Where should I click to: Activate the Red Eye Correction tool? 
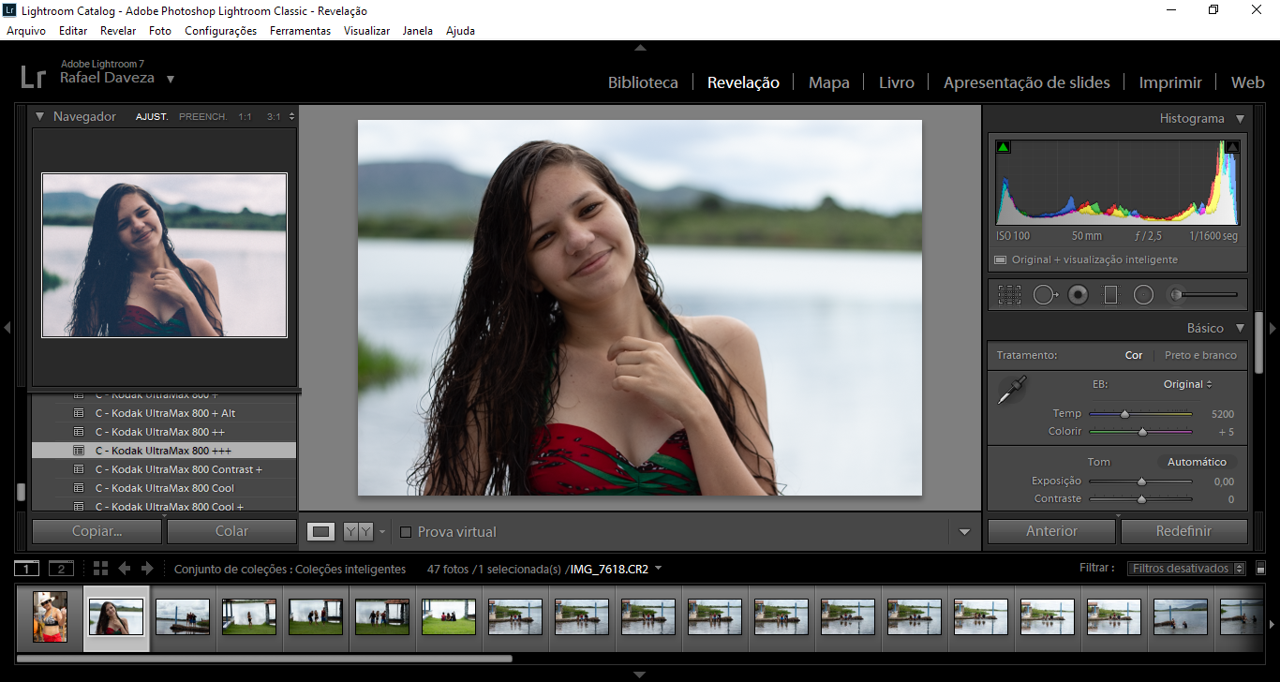click(x=1079, y=295)
